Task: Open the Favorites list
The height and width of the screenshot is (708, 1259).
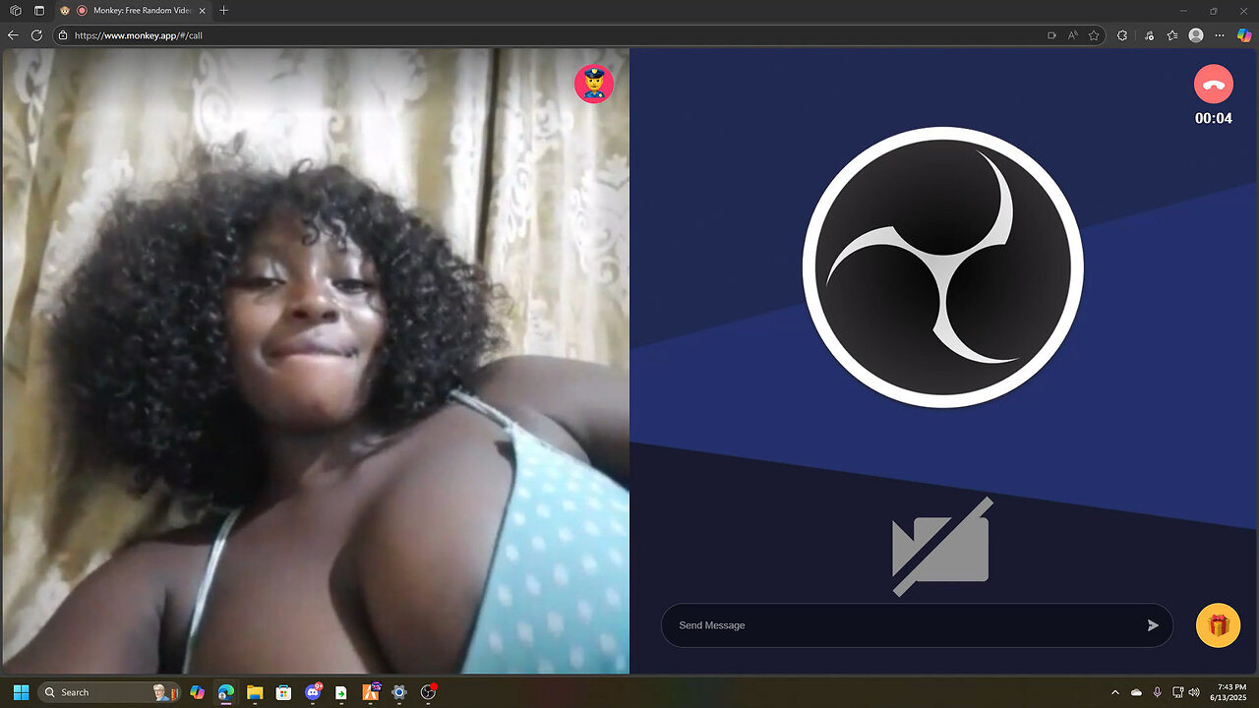Action: 1172,35
